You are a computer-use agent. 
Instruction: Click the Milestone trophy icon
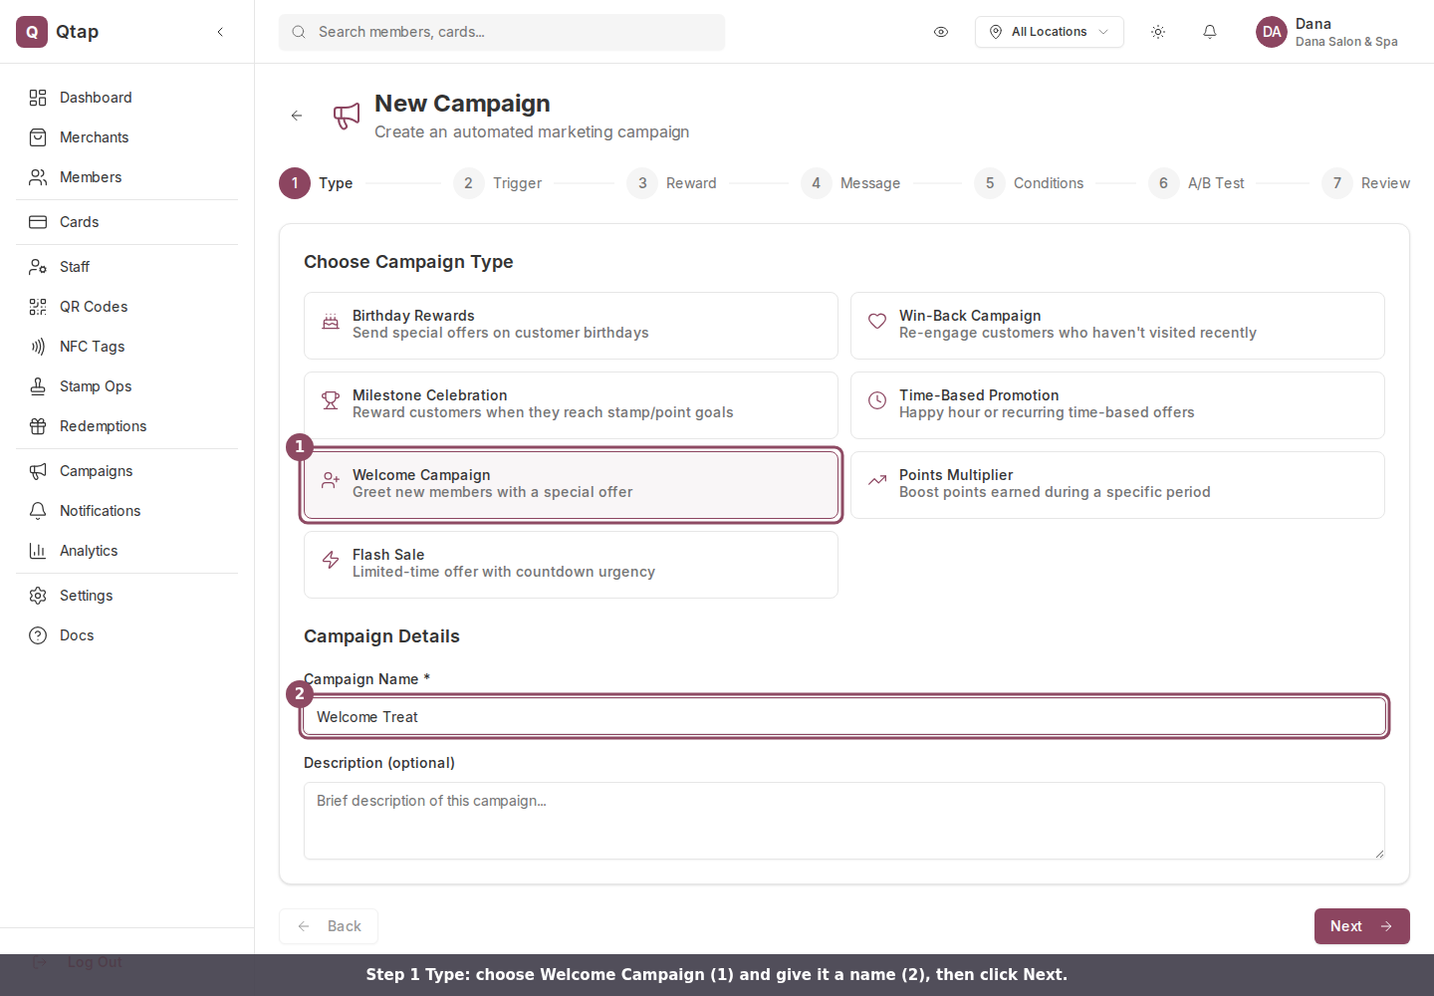pyautogui.click(x=331, y=400)
